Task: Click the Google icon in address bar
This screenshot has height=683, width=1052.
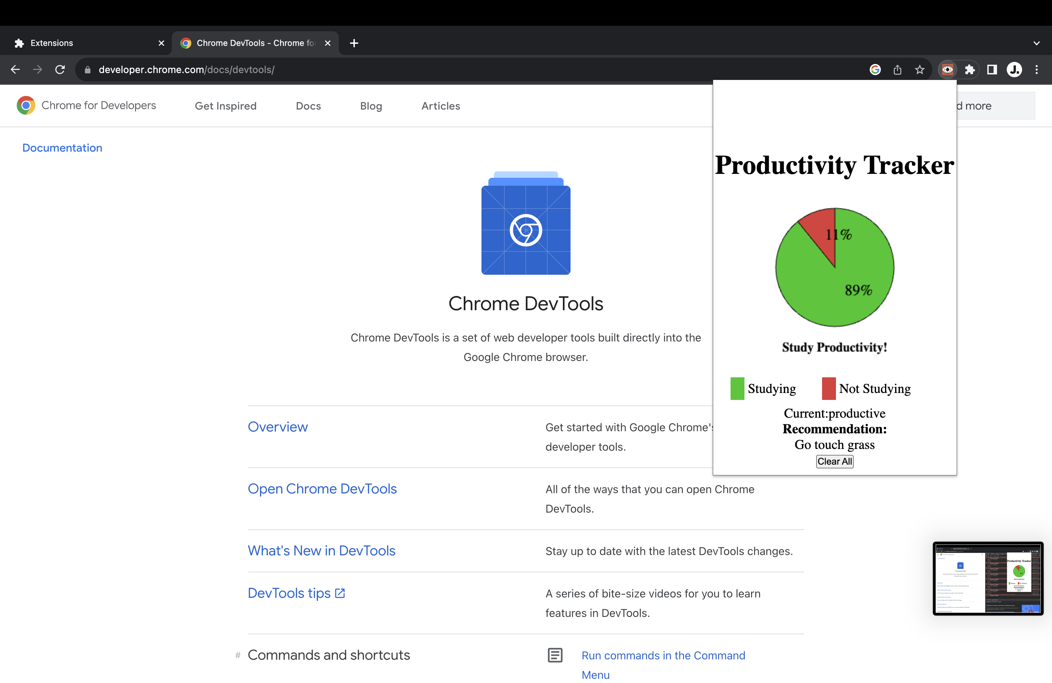Action: click(x=875, y=69)
